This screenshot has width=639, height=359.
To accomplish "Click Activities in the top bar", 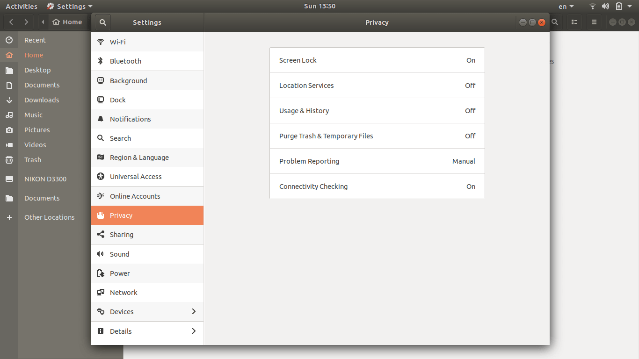I will coord(22,7).
